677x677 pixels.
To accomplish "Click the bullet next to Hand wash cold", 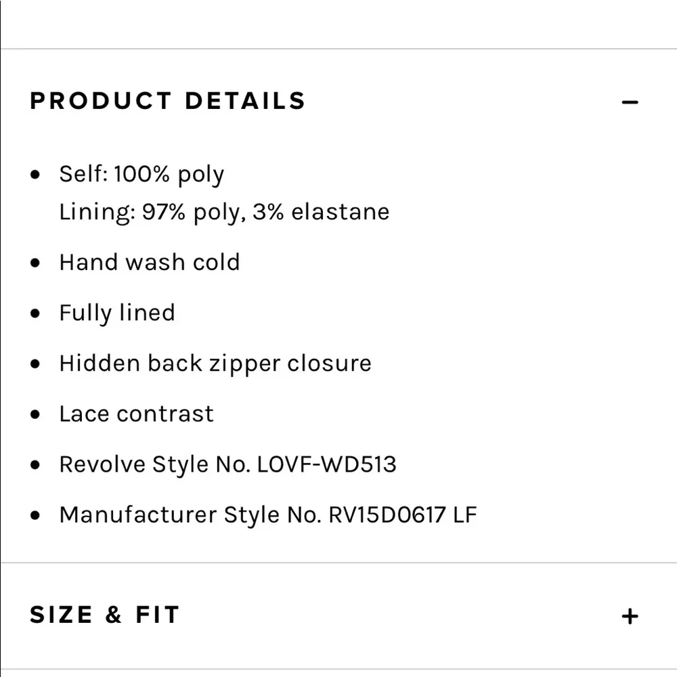I will click(x=34, y=262).
